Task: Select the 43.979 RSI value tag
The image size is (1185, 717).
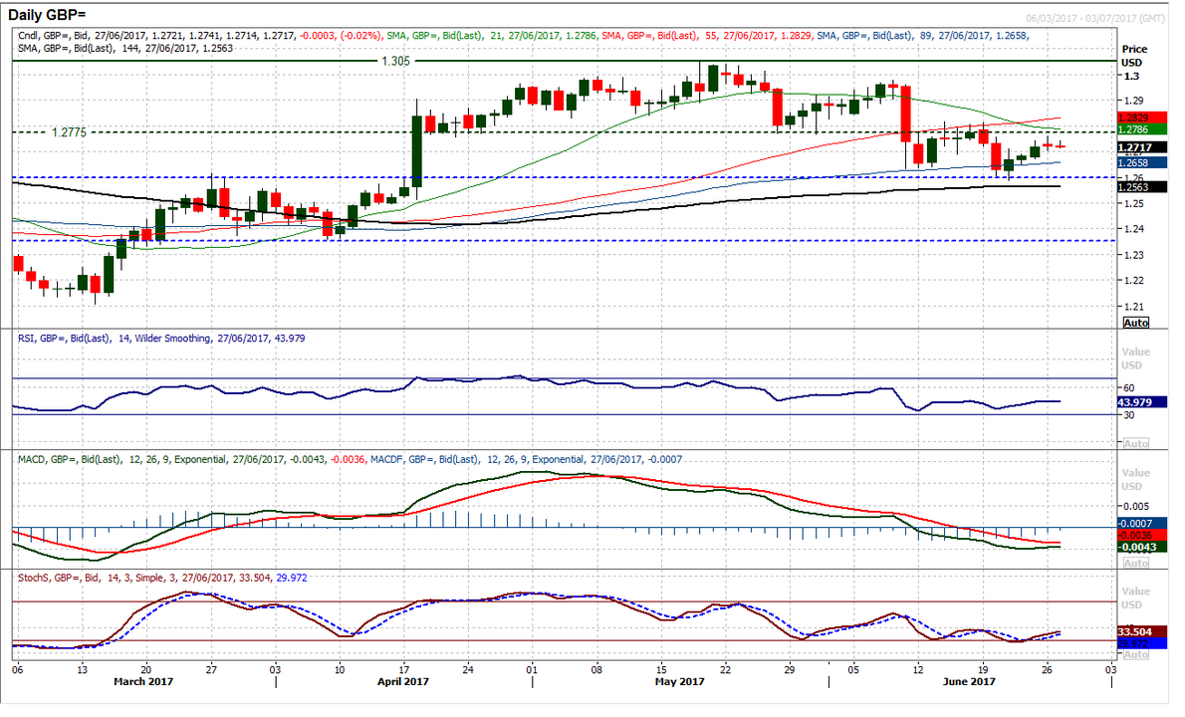Action: [1136, 401]
